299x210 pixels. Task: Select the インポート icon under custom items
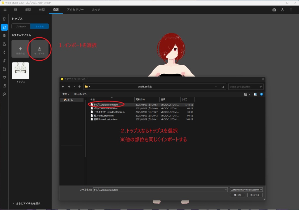39,49
